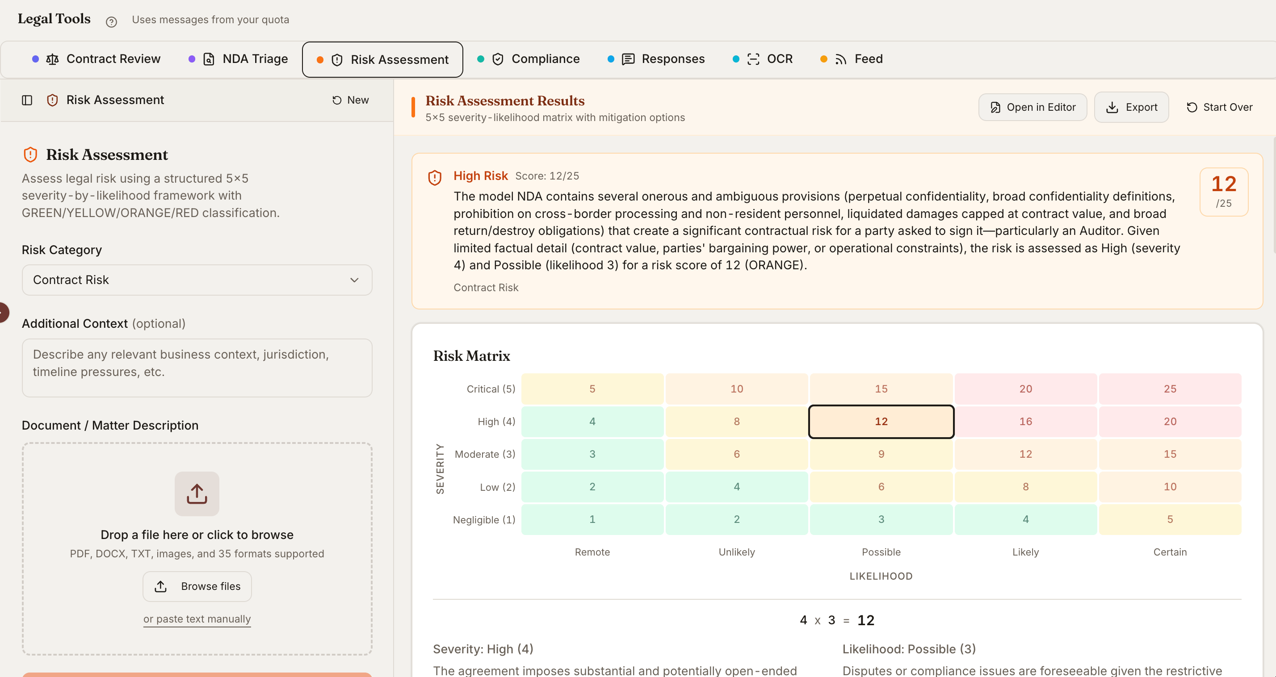Export the risk assessment results

(1131, 108)
